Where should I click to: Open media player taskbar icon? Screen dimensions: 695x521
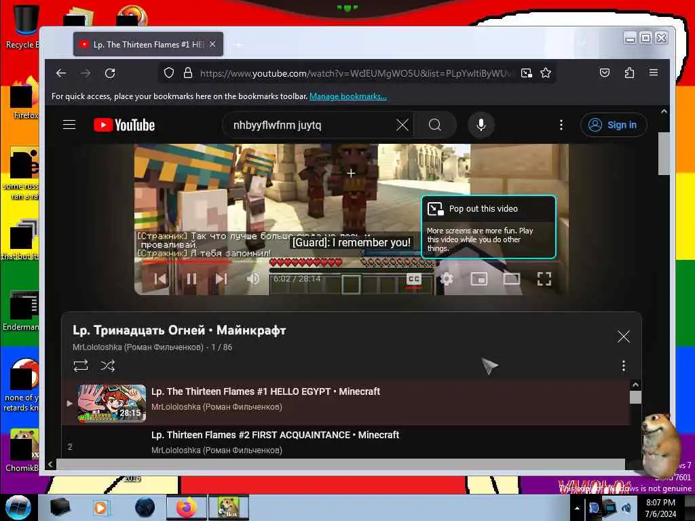tap(100, 507)
